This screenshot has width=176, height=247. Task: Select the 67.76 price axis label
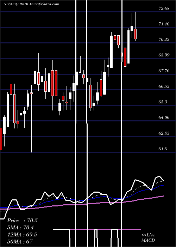(x=164, y=71)
